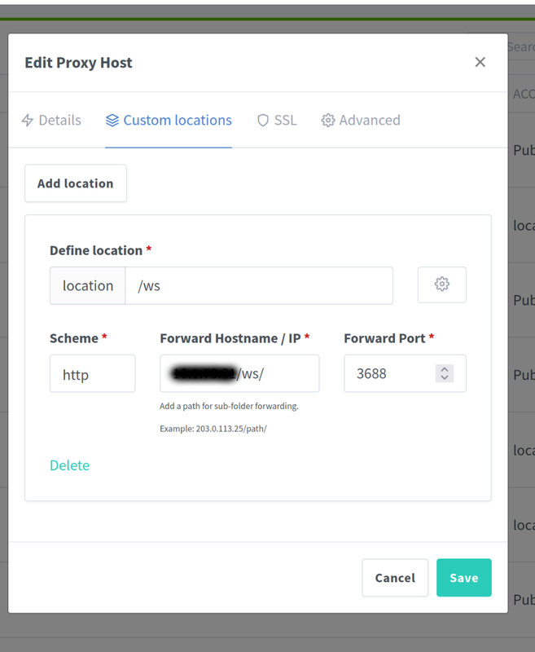Image resolution: width=535 pixels, height=652 pixels.
Task: Click the grey "location" prefix label
Action: click(x=88, y=285)
